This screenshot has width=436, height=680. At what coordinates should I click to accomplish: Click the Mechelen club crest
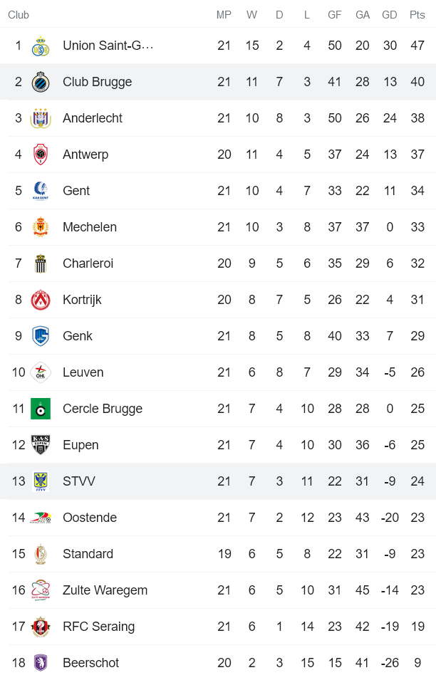41,227
